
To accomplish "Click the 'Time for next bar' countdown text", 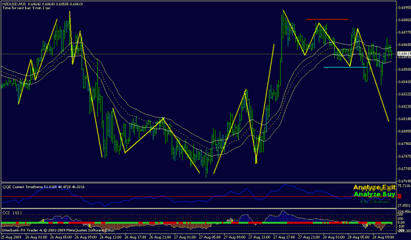I will [26, 8].
